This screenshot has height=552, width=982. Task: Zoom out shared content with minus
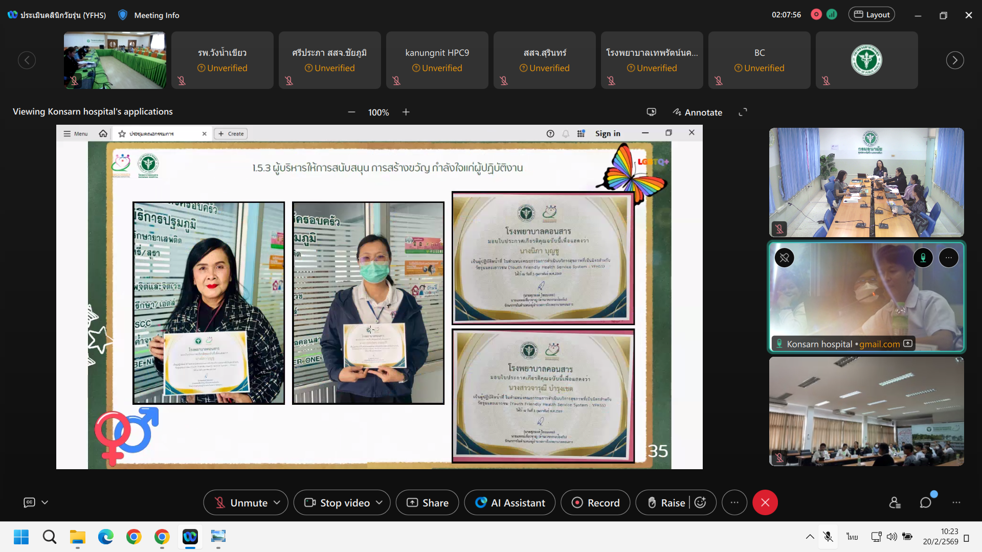coord(351,112)
